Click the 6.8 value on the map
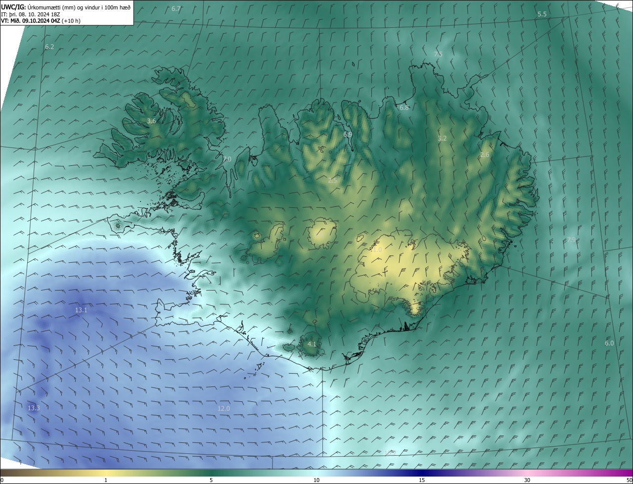The height and width of the screenshot is (484, 633). tap(404, 108)
